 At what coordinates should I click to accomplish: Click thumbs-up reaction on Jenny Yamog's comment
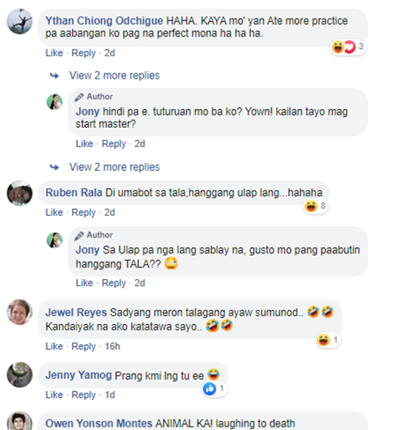tap(210, 389)
